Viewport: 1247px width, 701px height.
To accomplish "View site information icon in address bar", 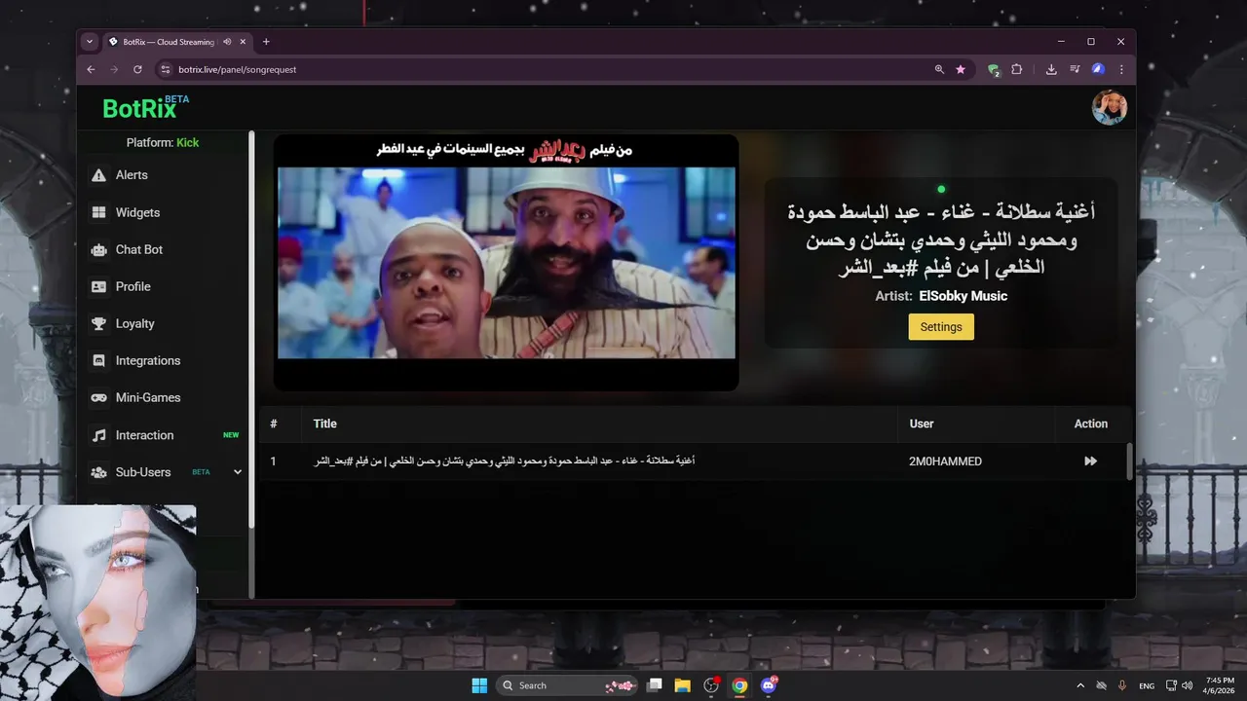I will pyautogui.click(x=165, y=69).
